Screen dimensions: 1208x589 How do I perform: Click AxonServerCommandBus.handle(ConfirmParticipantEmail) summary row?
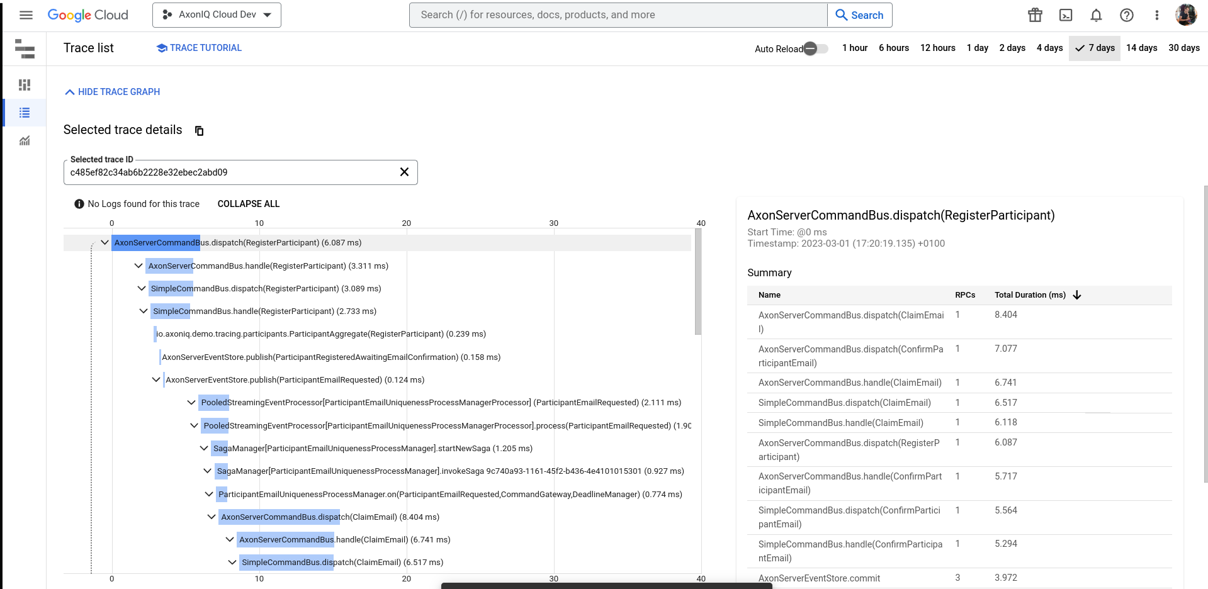[x=959, y=483]
